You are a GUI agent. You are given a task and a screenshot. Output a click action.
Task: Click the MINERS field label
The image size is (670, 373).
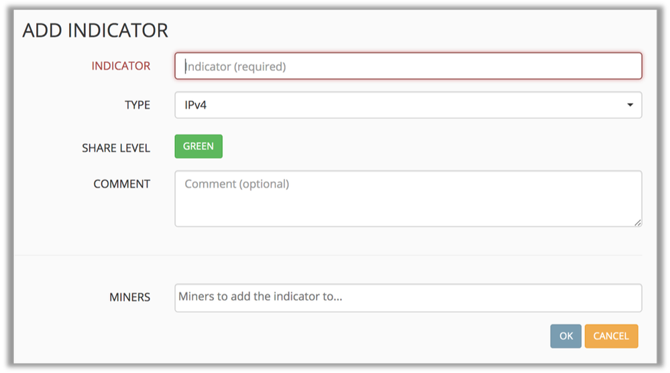pos(129,297)
